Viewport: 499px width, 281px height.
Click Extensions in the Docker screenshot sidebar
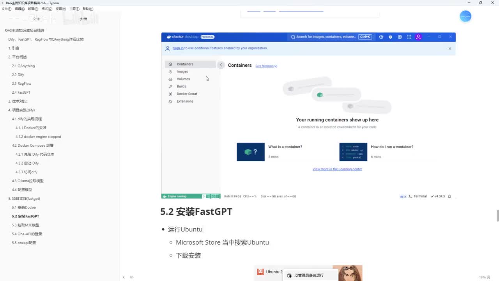pos(185,101)
